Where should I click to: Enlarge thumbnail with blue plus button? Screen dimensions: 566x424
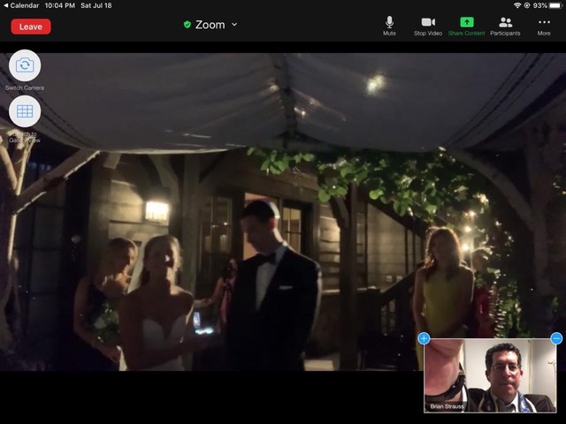[424, 338]
